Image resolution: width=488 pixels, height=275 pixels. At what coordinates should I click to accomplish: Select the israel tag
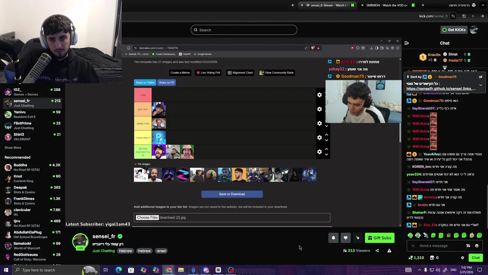(x=161, y=251)
